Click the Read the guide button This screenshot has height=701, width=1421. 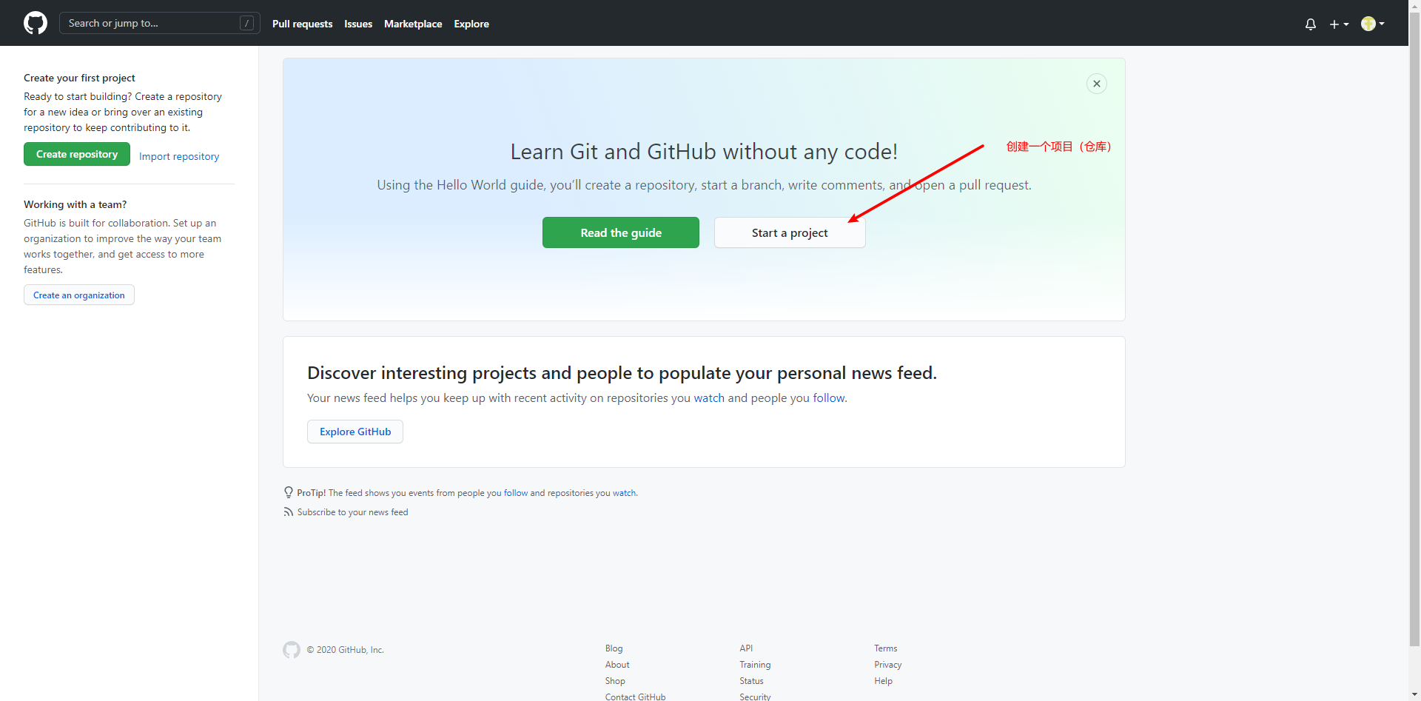tap(621, 232)
